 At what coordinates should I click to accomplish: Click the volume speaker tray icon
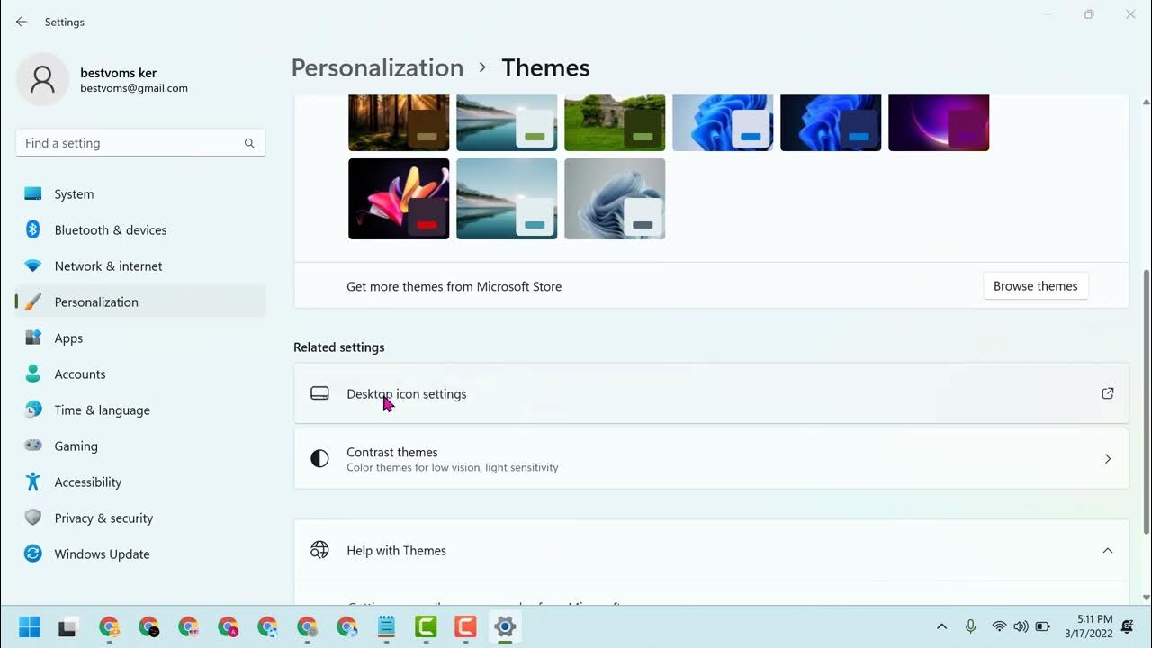tap(1021, 626)
